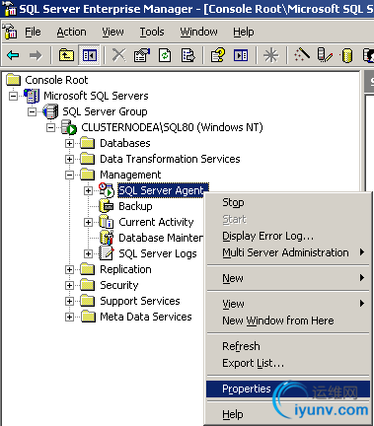Choose New Window from Here

pos(287,320)
